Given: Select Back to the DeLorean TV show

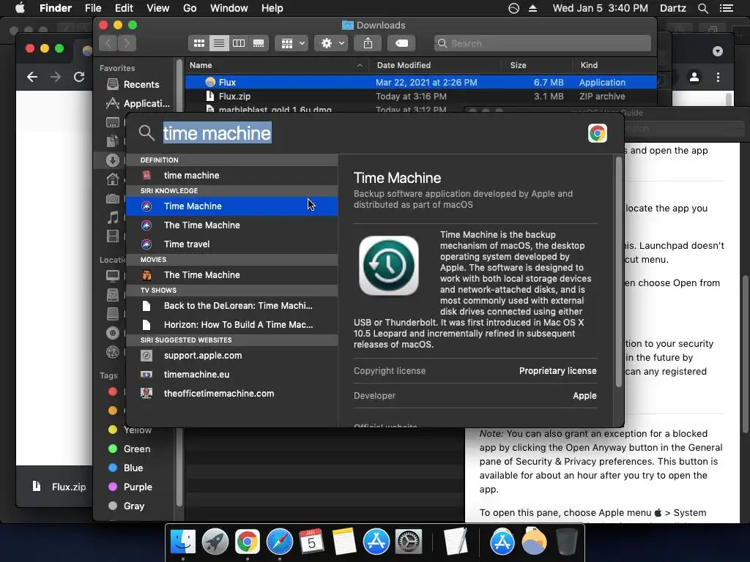Looking at the screenshot, I should pos(232,306).
